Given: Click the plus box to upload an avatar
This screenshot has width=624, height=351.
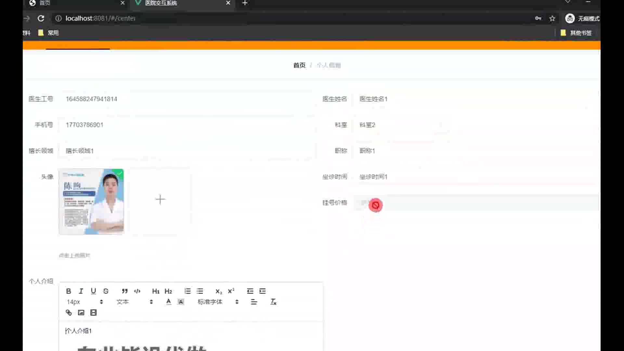Looking at the screenshot, I should coord(160,200).
